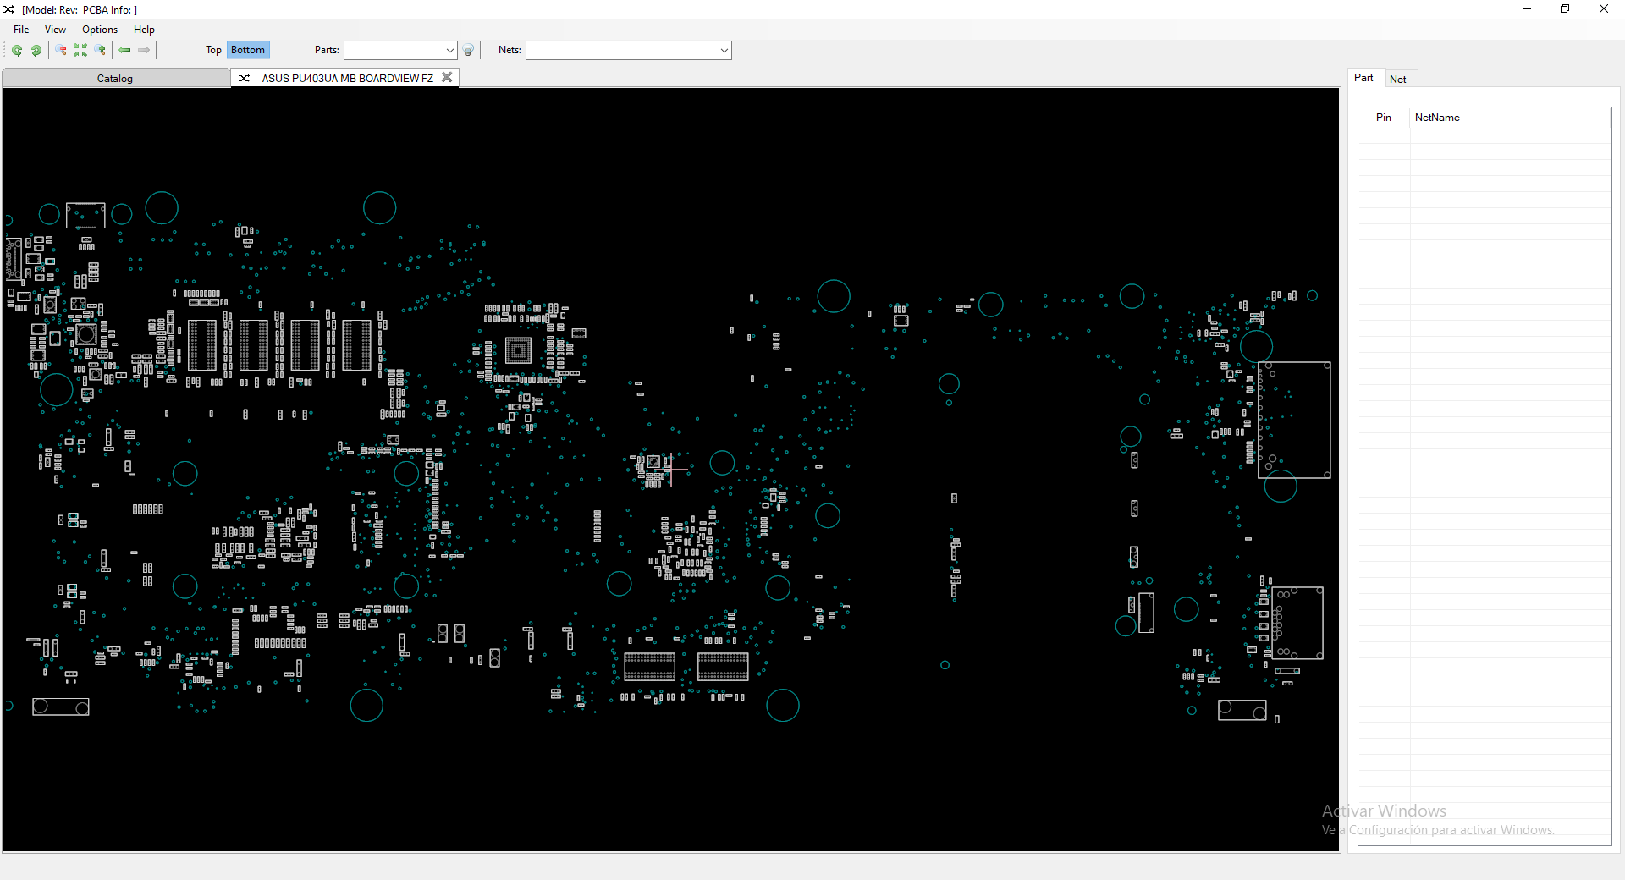Open the File menu
This screenshot has width=1625, height=880.
pos(21,30)
